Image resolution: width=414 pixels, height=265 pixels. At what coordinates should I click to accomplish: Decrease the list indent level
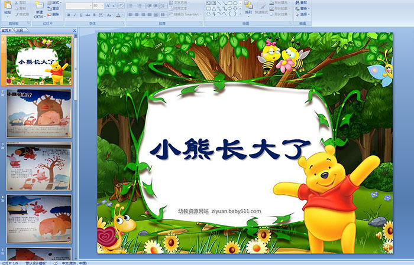tap(150, 6)
